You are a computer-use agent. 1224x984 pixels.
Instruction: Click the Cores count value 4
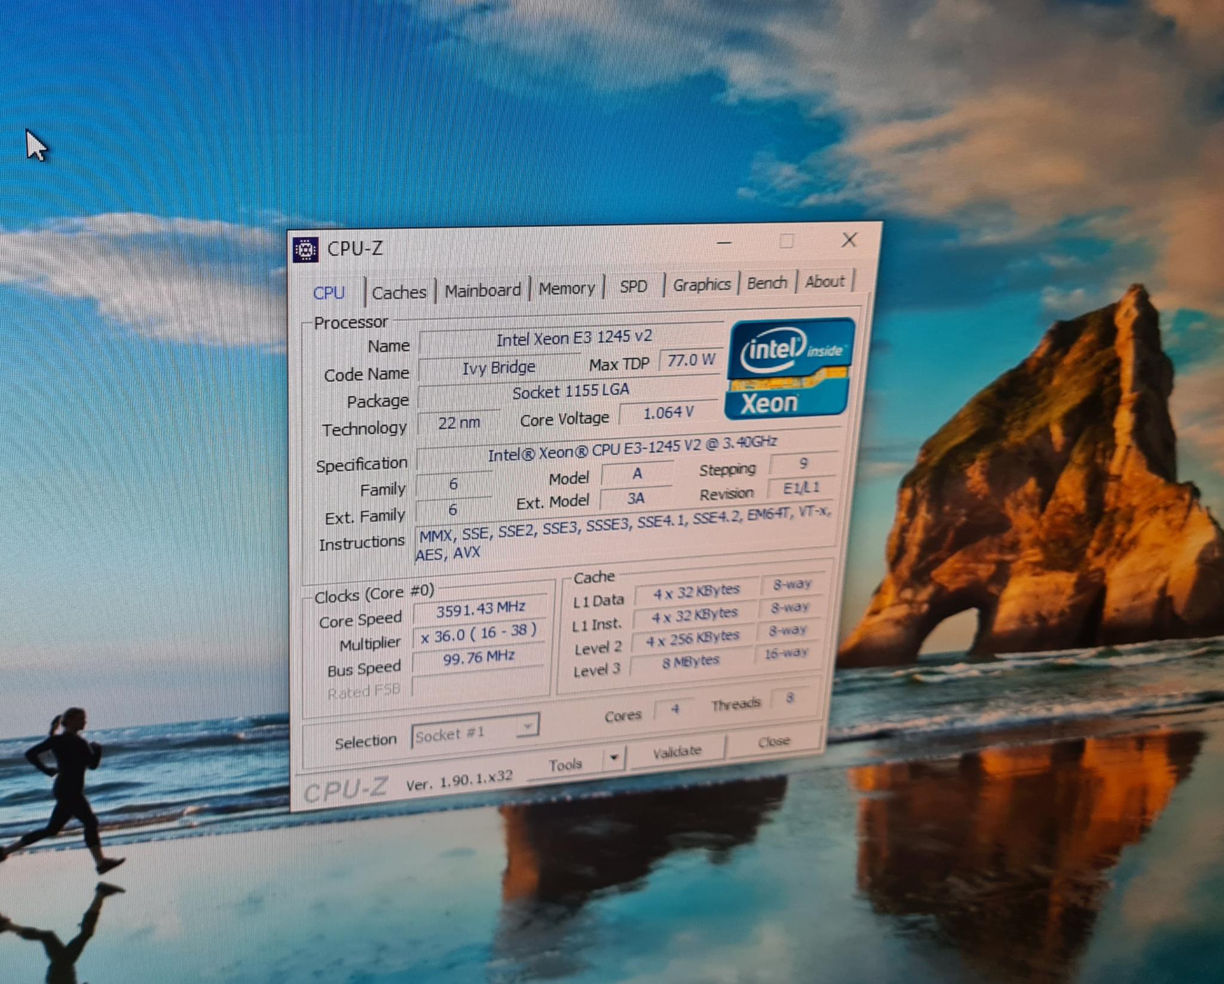point(675,709)
